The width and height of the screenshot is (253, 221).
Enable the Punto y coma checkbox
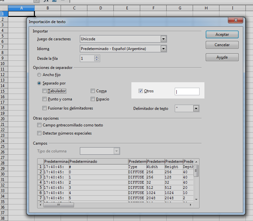(x=44, y=99)
